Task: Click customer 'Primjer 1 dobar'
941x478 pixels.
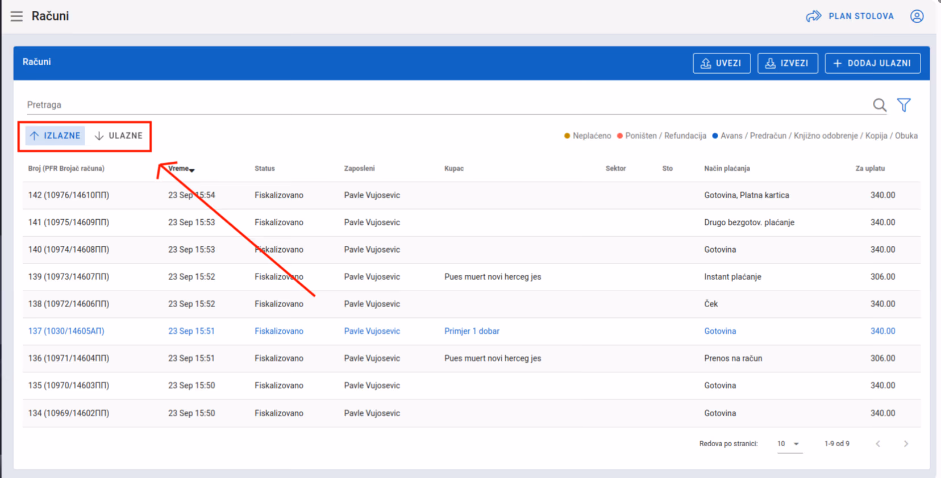Action: 472,332
